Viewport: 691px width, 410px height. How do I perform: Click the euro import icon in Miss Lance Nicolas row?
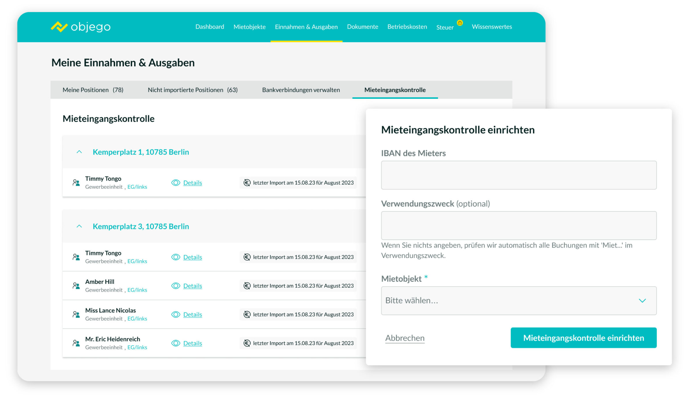247,314
